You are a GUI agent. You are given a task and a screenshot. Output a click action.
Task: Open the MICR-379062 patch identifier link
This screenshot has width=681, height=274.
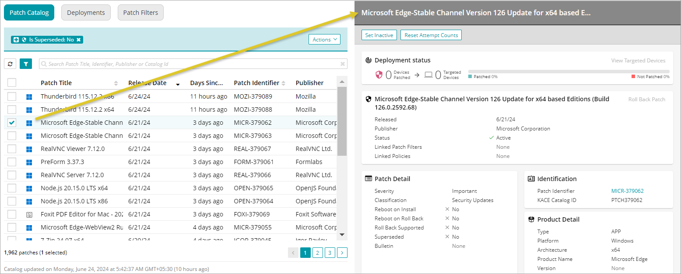pos(627,191)
